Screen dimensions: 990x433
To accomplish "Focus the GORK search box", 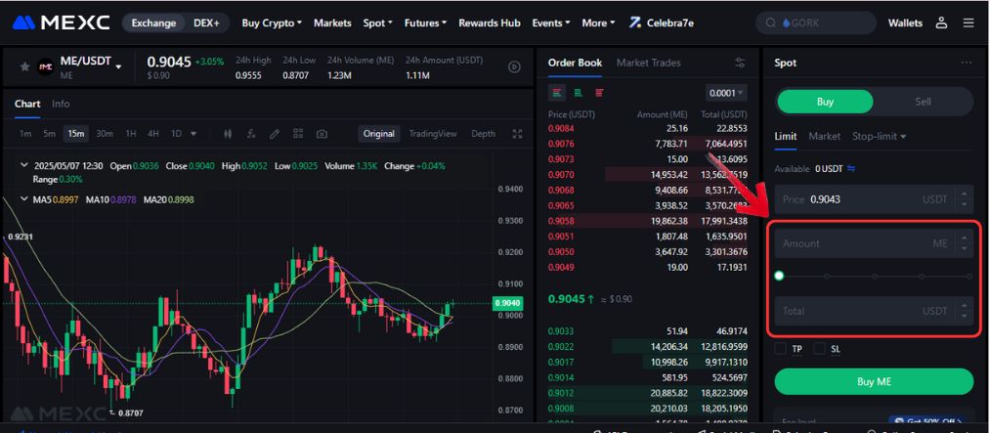I will (x=816, y=22).
